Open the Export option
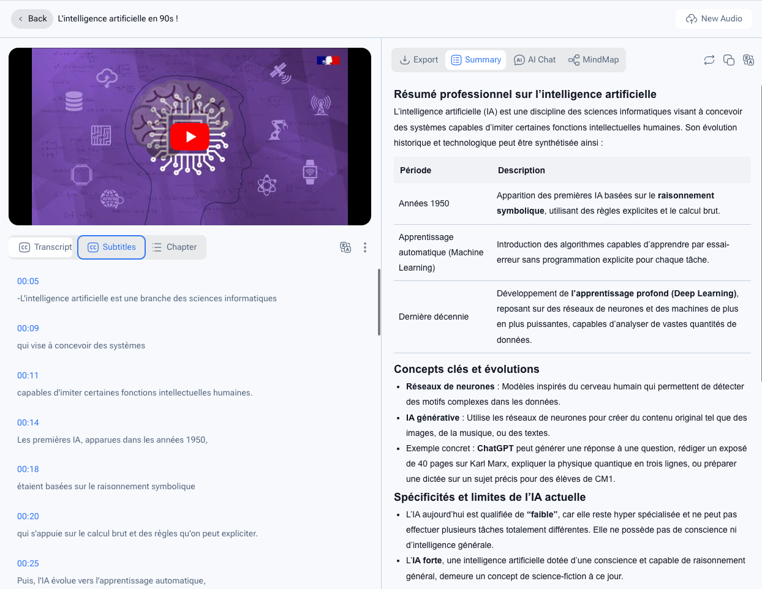 pos(419,59)
